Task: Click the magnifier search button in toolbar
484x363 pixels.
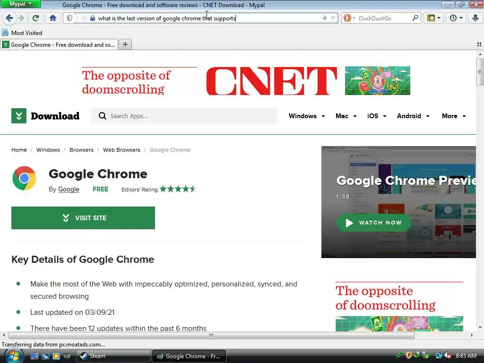Action: (x=415, y=18)
